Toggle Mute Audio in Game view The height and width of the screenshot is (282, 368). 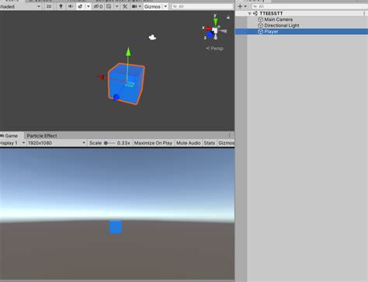click(x=189, y=143)
